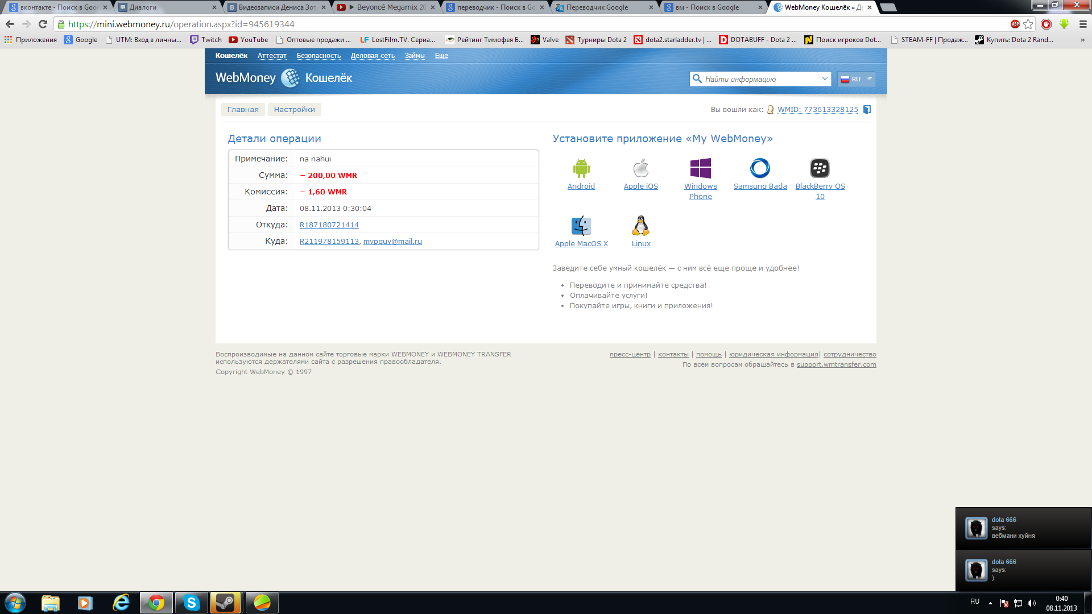Open the Еще menu item
1092x614 pixels.
click(441, 56)
